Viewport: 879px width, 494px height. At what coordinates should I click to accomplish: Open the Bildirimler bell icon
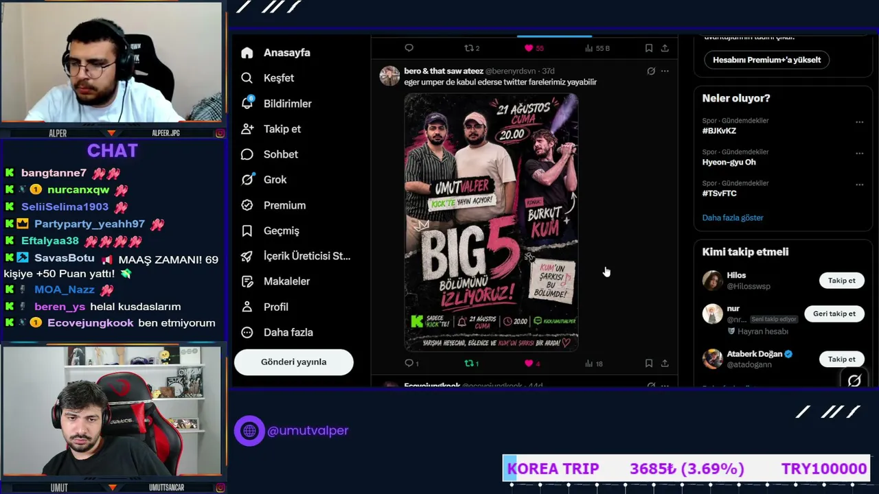pyautogui.click(x=247, y=104)
